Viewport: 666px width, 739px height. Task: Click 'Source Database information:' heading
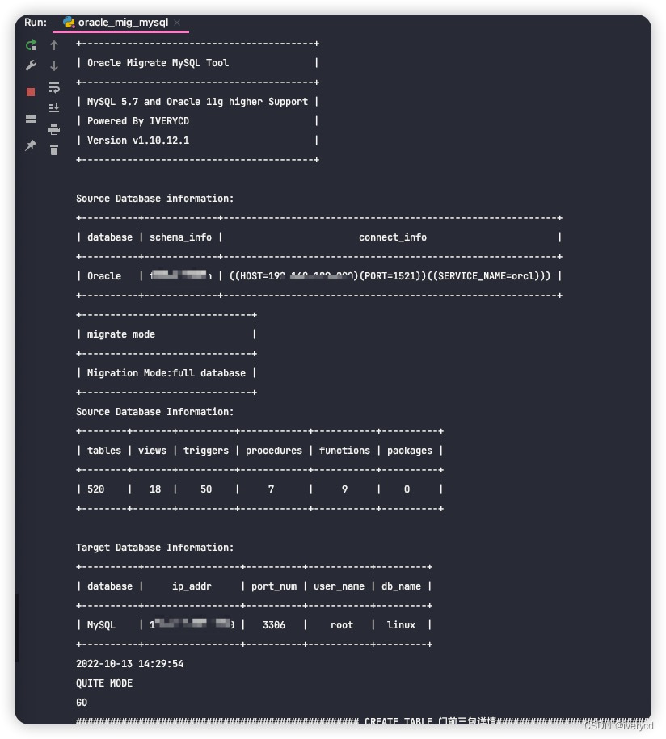pyautogui.click(x=154, y=199)
